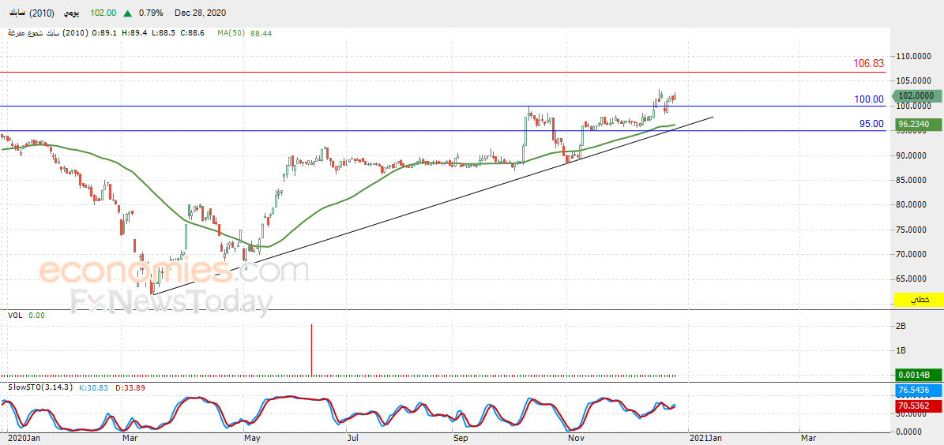
Task: Click the yellow خطي scale button
Action: (918, 301)
